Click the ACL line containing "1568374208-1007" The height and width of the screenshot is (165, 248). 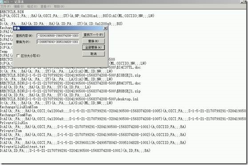click(x=123, y=119)
